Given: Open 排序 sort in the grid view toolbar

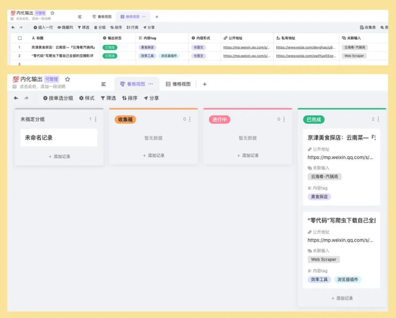Looking at the screenshot, I should click(x=116, y=27).
